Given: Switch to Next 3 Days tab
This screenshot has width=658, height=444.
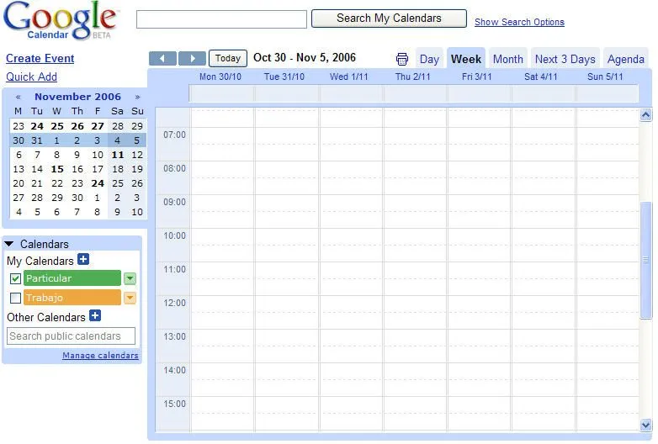Looking at the screenshot, I should point(565,59).
